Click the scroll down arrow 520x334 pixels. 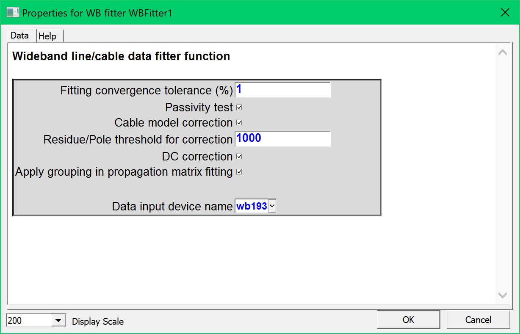(502, 295)
